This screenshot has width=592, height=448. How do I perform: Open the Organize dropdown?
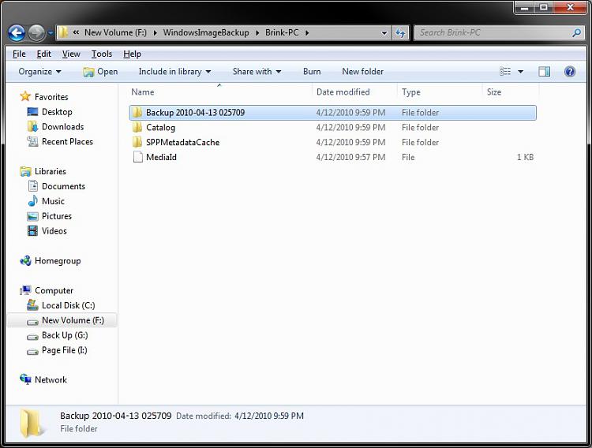point(39,71)
